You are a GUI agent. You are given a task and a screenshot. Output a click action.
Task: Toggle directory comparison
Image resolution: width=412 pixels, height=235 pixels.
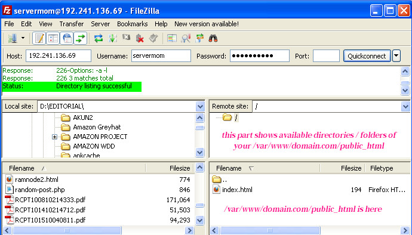[x=186, y=38]
